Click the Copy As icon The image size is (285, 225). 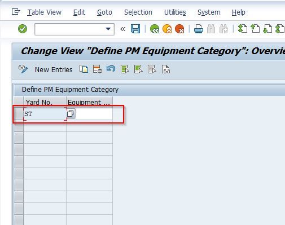pyautogui.click(x=84, y=69)
